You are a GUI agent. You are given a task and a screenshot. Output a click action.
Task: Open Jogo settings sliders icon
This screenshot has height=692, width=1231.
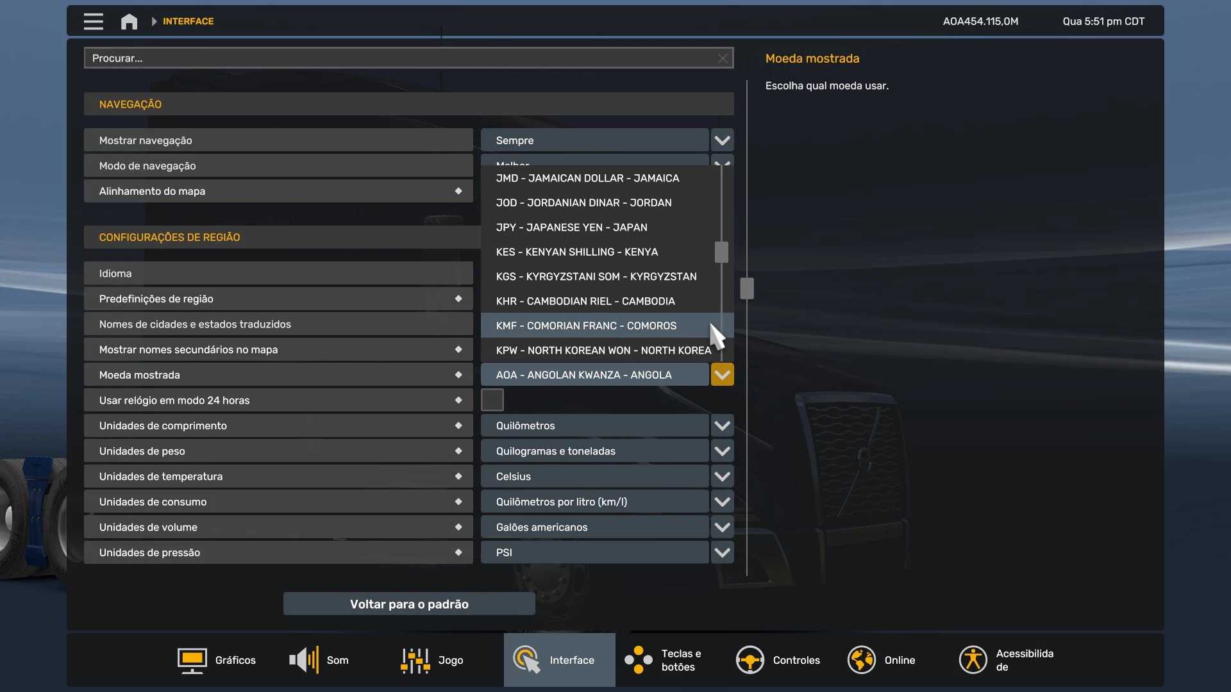click(415, 660)
